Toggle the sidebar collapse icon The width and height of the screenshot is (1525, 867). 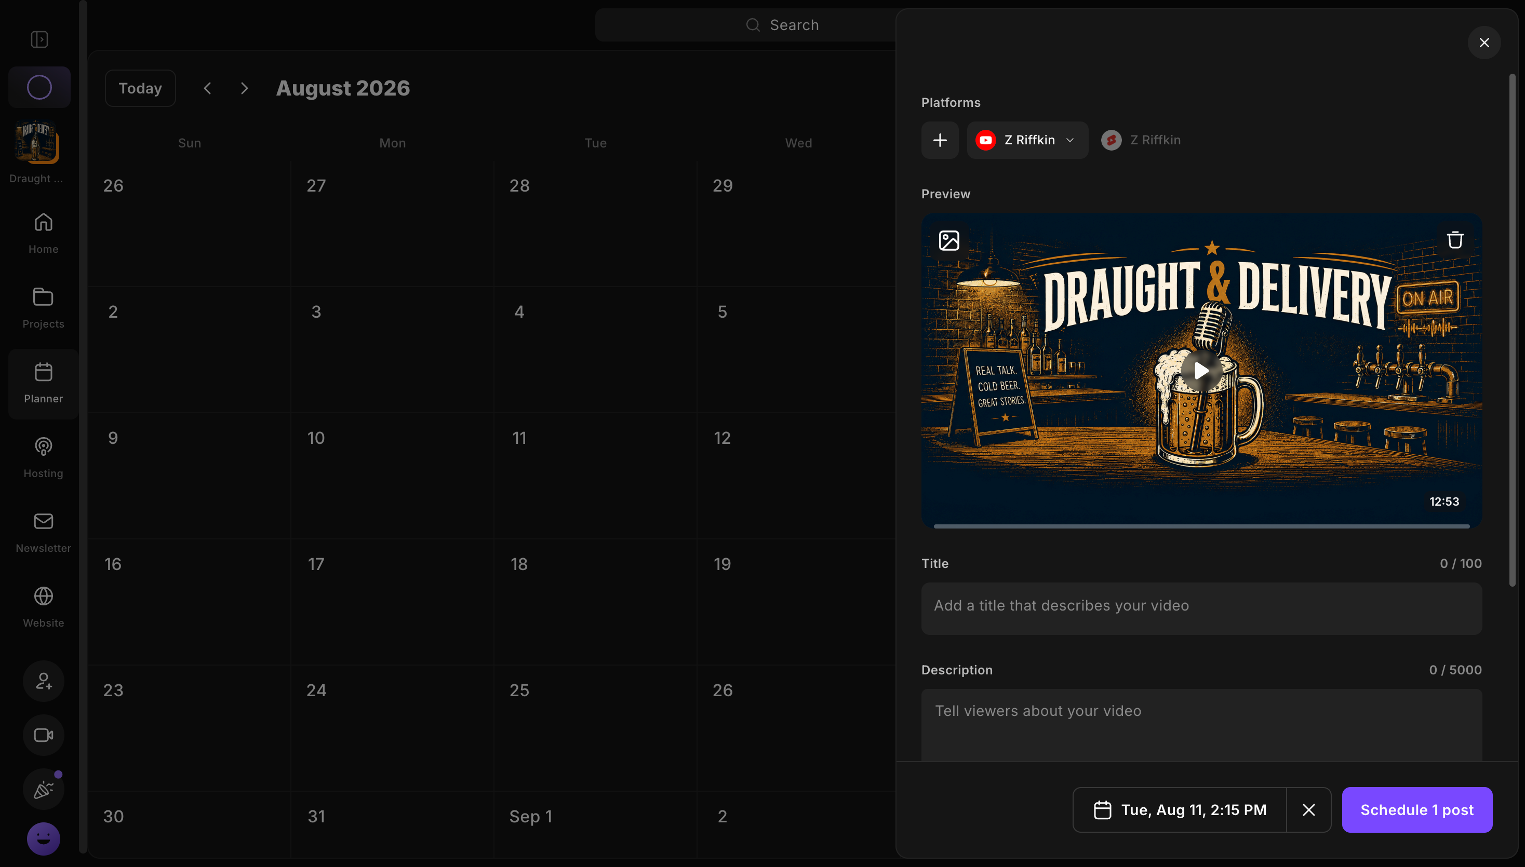pos(39,39)
